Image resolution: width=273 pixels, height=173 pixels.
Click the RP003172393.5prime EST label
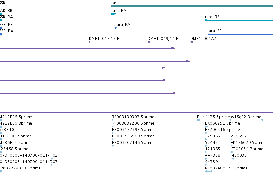click(x=133, y=130)
